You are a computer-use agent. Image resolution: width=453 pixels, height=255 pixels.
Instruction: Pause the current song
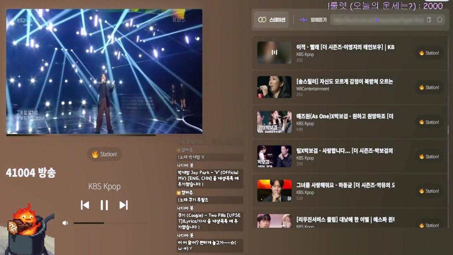click(x=104, y=205)
